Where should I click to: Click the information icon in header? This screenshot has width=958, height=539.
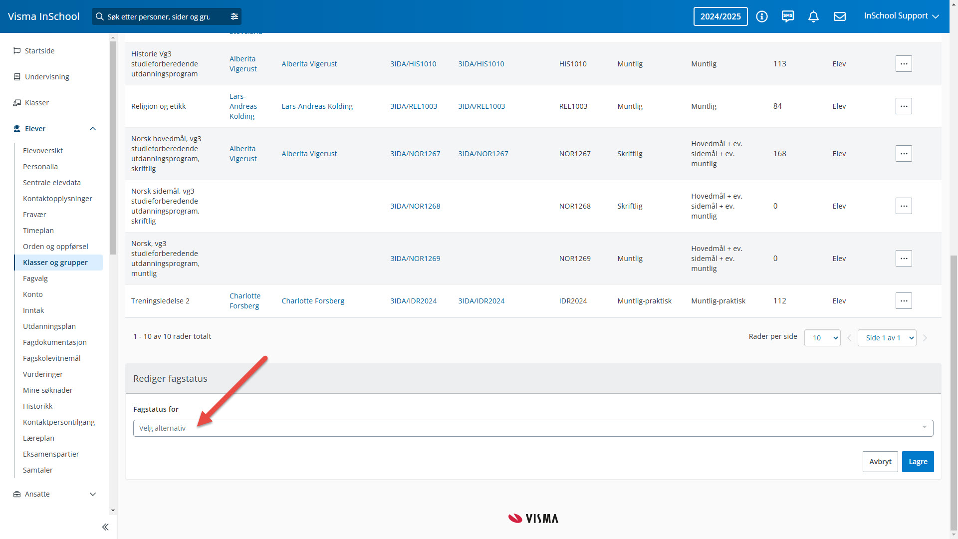[761, 16]
